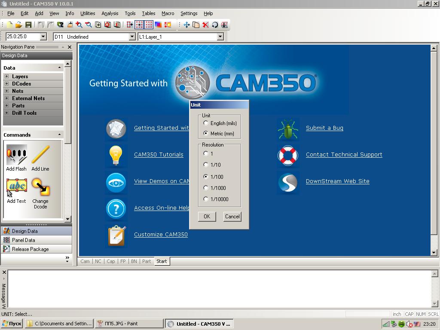Choose resolution 1/100 radio button

tap(206, 177)
